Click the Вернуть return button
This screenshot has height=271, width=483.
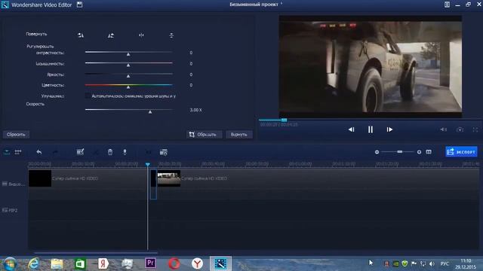(x=239, y=135)
